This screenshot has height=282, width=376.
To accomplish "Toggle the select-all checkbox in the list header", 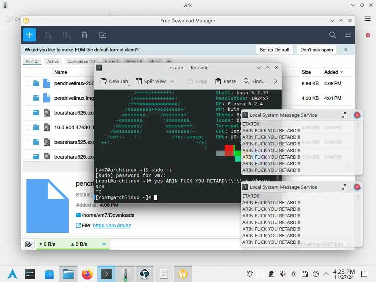I will pos(28,72).
